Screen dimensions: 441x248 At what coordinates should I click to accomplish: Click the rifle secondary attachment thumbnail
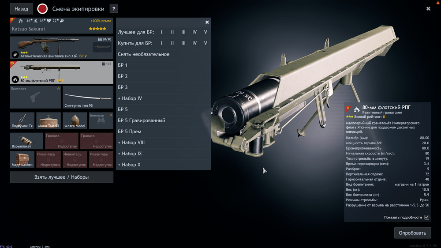coord(102,47)
